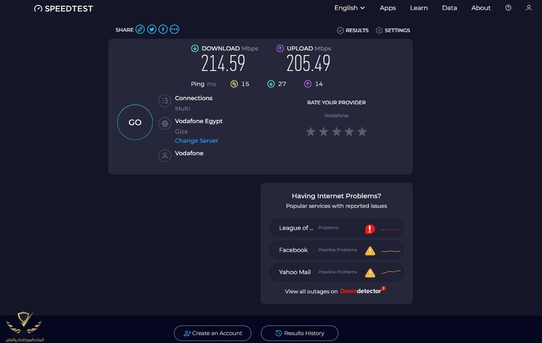The image size is (542, 343).
Task: Open the user account icon
Action: (x=529, y=8)
